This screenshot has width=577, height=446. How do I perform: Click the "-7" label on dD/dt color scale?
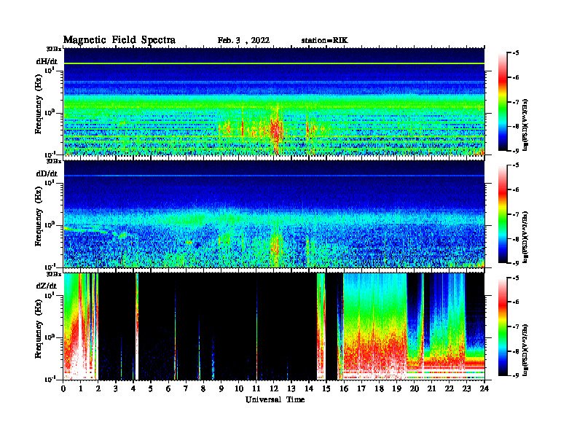pos(516,214)
